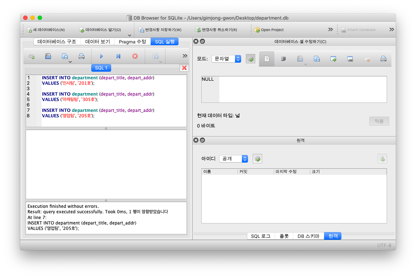Switch to the 데이터베이스 구조 tab
This screenshot has width=416, height=277.
coord(57,42)
